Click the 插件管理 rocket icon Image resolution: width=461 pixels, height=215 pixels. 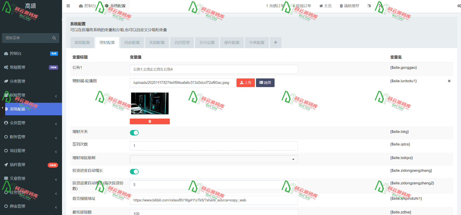(6, 164)
